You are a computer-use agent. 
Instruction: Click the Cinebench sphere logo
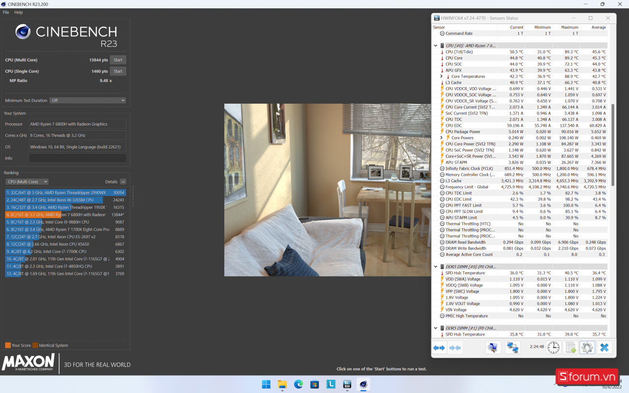(x=23, y=32)
